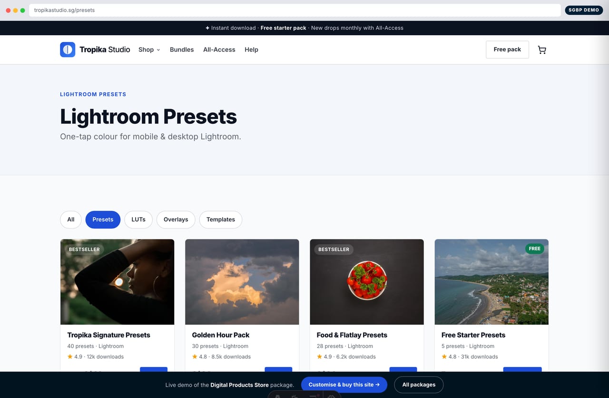This screenshot has width=609, height=398.
Task: Open the shopping cart icon
Action: tap(542, 50)
